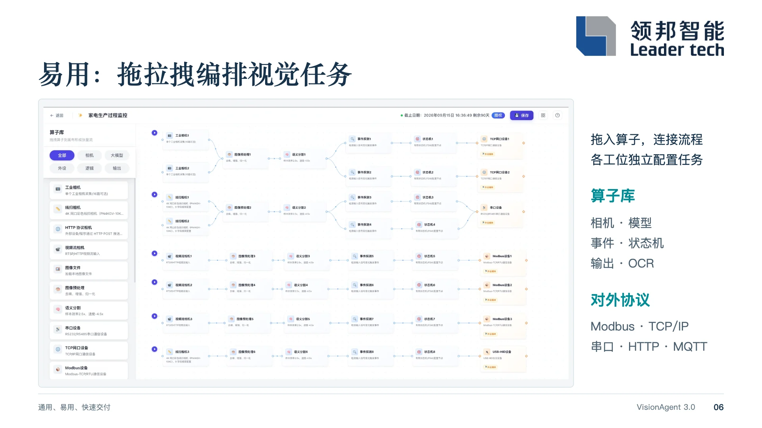Click the TCP网口设备1 node icon
Viewport: 762px width, 428px height.
click(x=484, y=139)
